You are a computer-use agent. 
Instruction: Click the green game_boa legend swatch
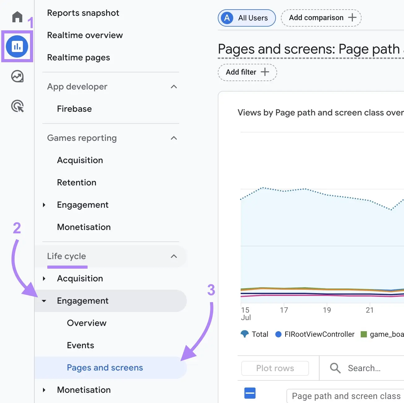364,334
